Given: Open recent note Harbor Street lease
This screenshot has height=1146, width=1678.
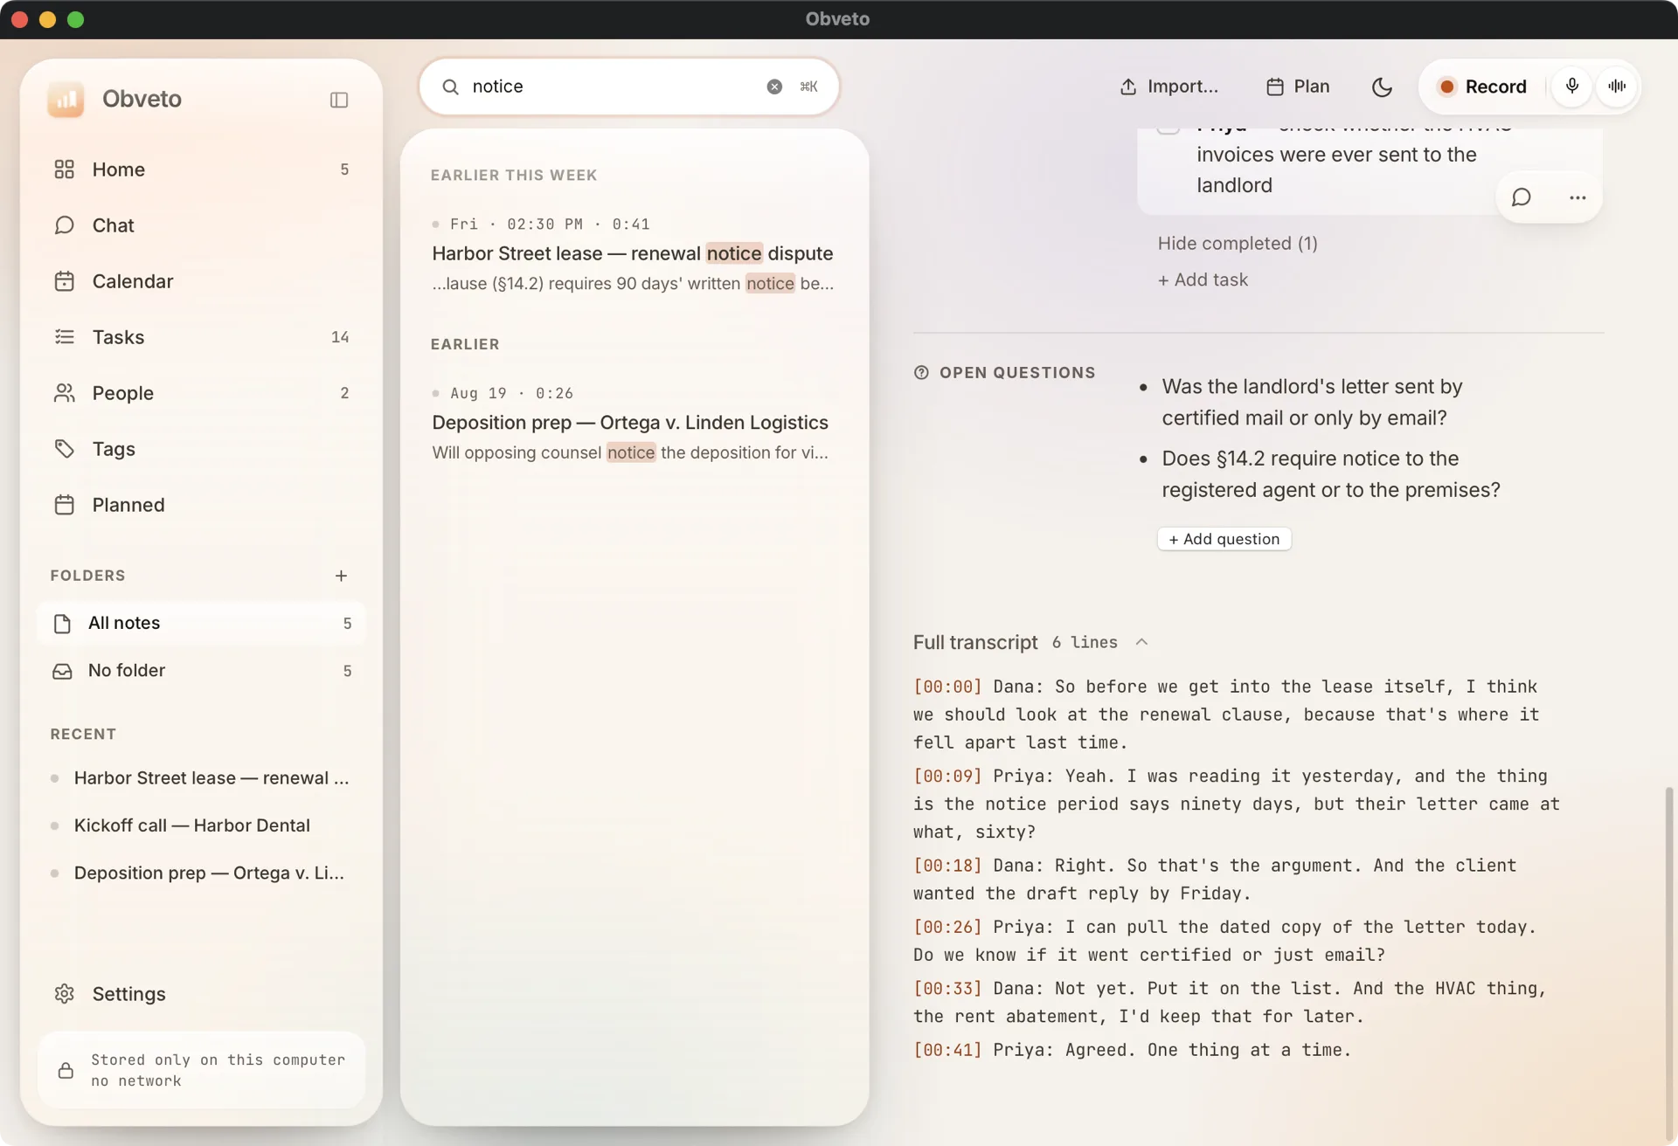Looking at the screenshot, I should [x=201, y=778].
